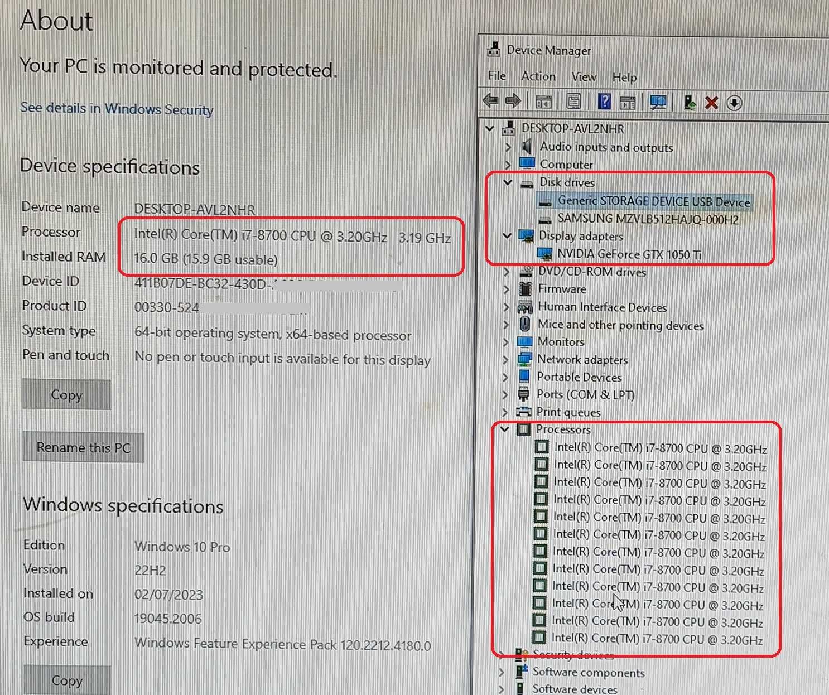Click the Human Interface Devices icon
The height and width of the screenshot is (695, 829).
[x=525, y=307]
